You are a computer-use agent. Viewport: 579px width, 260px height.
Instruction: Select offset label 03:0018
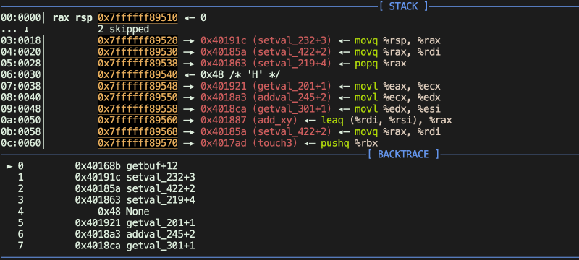(21, 40)
